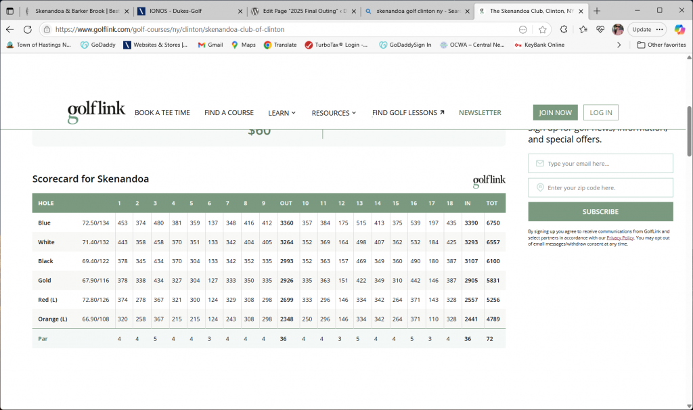Open a new tab with plus icon

[x=597, y=11]
